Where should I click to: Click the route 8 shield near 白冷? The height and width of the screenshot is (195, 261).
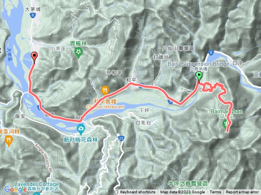[211, 53]
